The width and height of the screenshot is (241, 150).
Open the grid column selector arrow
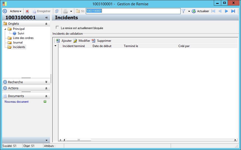(x=56, y=46)
